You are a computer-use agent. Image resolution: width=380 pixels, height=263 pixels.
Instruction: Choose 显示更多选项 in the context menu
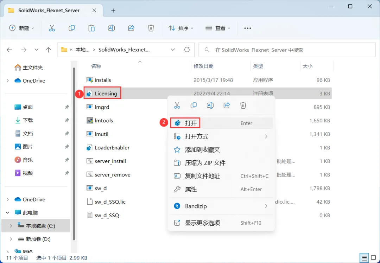tap(221, 223)
